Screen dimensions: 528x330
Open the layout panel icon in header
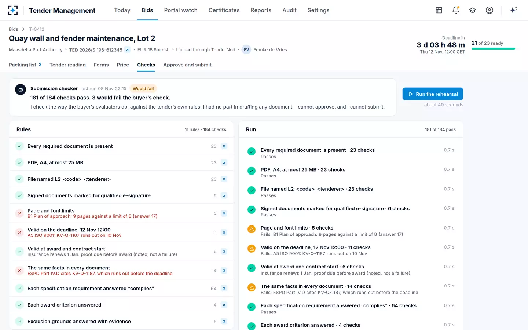(439, 10)
